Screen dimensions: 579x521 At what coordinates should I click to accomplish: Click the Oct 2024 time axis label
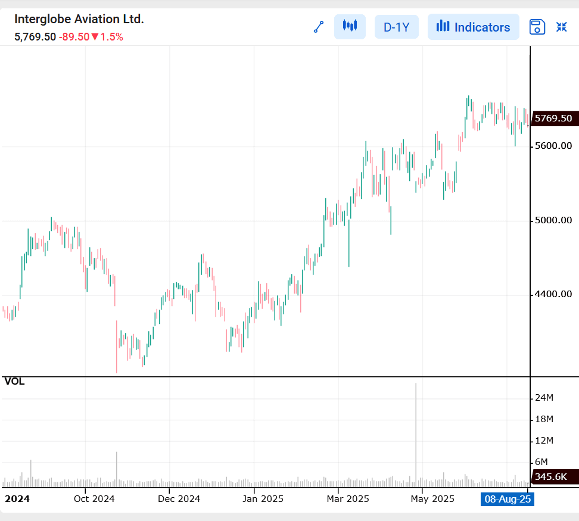pyautogui.click(x=94, y=499)
